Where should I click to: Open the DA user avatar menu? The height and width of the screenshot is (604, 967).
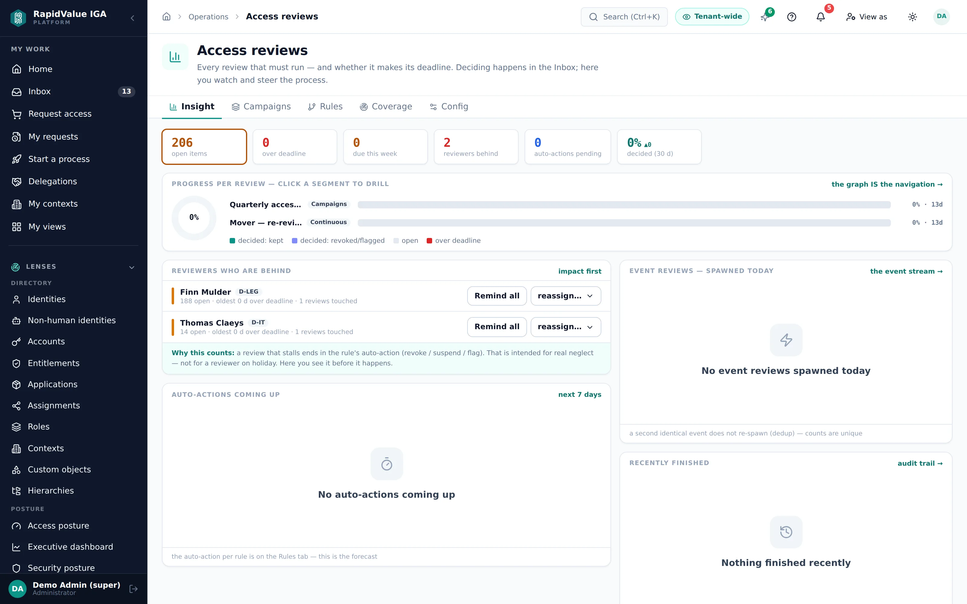click(x=941, y=17)
